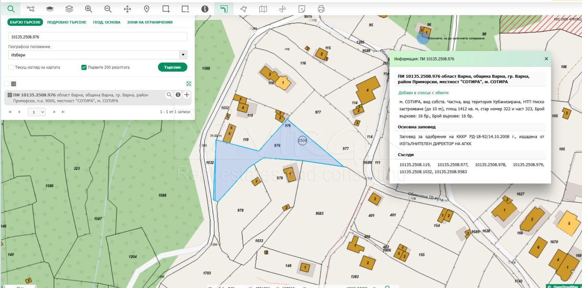Image resolution: width=582 pixels, height=288 pixels.
Task: Select the pan/move map tool
Action: tap(127, 9)
